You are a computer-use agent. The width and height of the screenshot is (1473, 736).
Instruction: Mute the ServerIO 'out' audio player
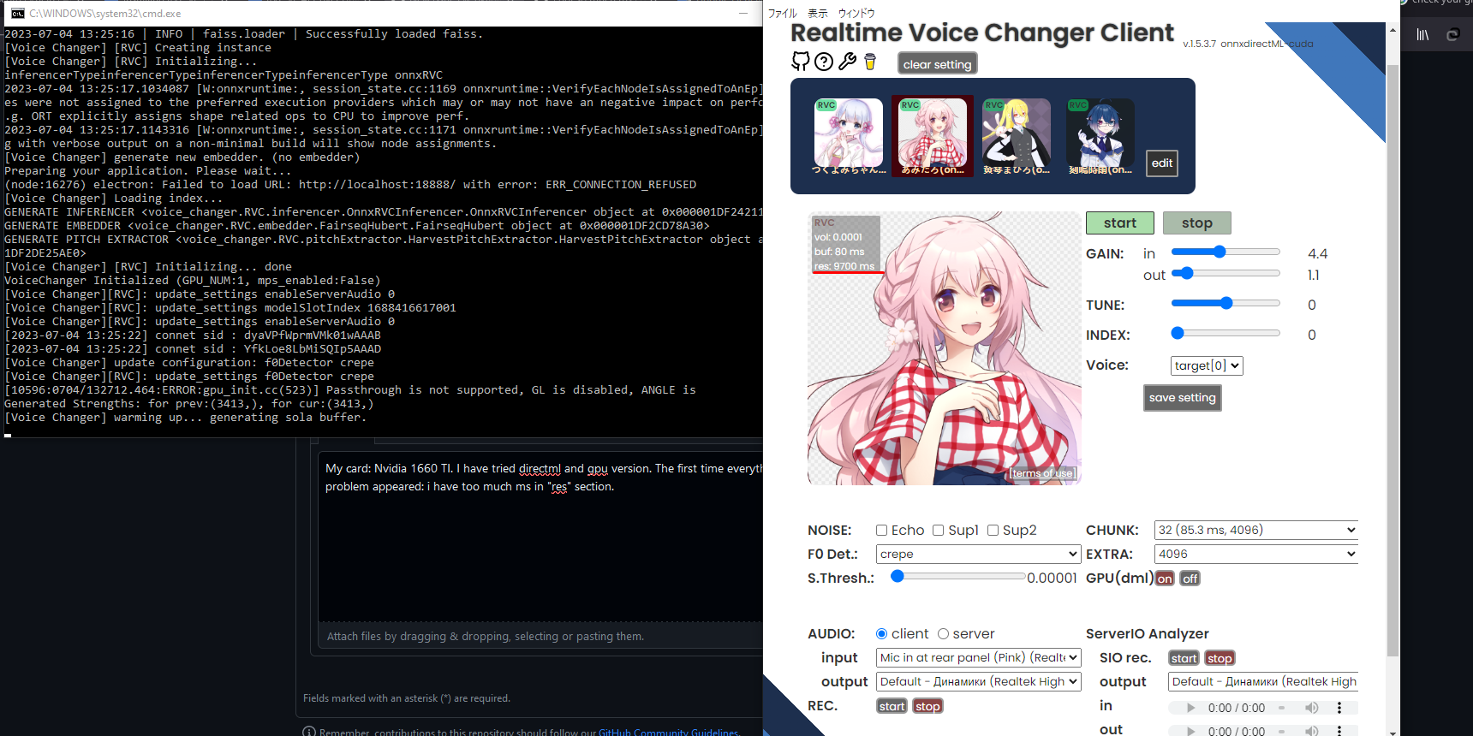[x=1311, y=731]
